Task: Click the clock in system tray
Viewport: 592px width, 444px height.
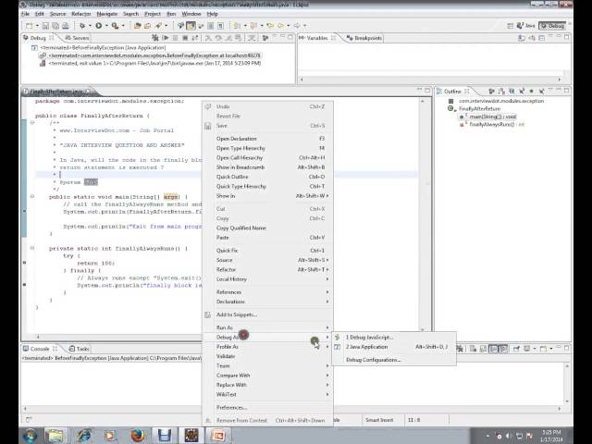Action: click(551, 436)
